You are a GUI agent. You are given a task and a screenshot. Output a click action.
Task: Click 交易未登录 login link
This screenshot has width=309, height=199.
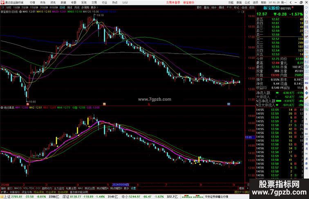click(x=173, y=2)
